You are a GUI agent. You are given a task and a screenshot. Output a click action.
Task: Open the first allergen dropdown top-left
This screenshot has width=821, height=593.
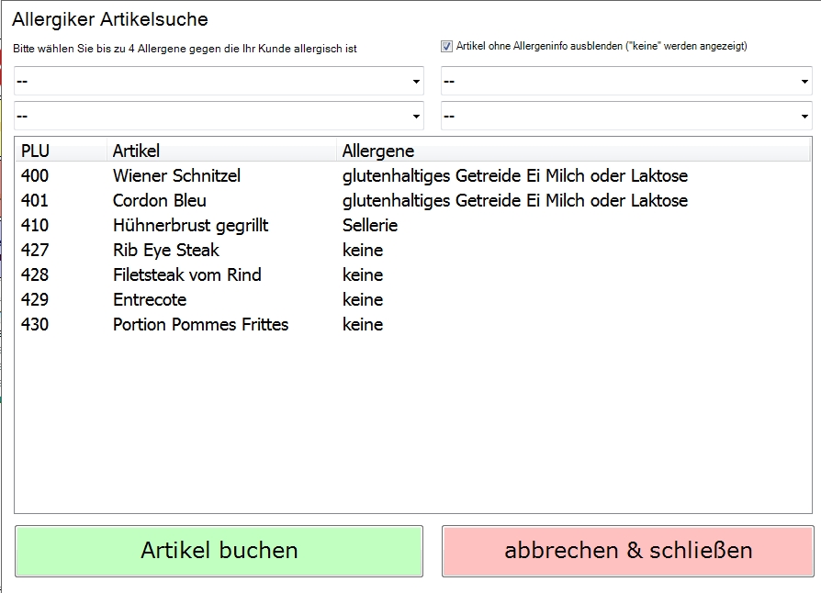coord(219,81)
